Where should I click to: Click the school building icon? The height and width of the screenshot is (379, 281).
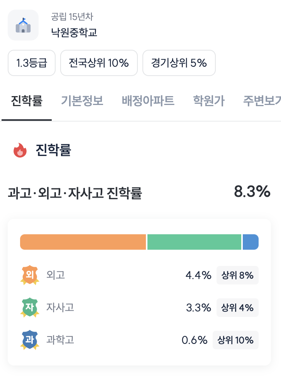click(23, 25)
